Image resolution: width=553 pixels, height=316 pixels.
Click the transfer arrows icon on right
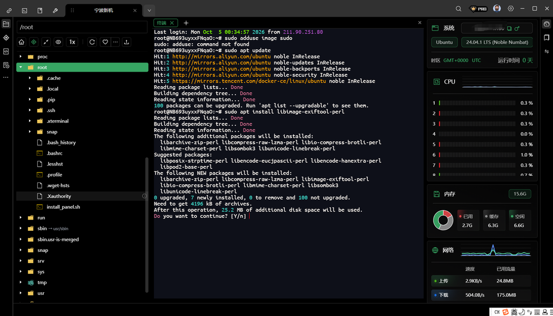pos(547,51)
